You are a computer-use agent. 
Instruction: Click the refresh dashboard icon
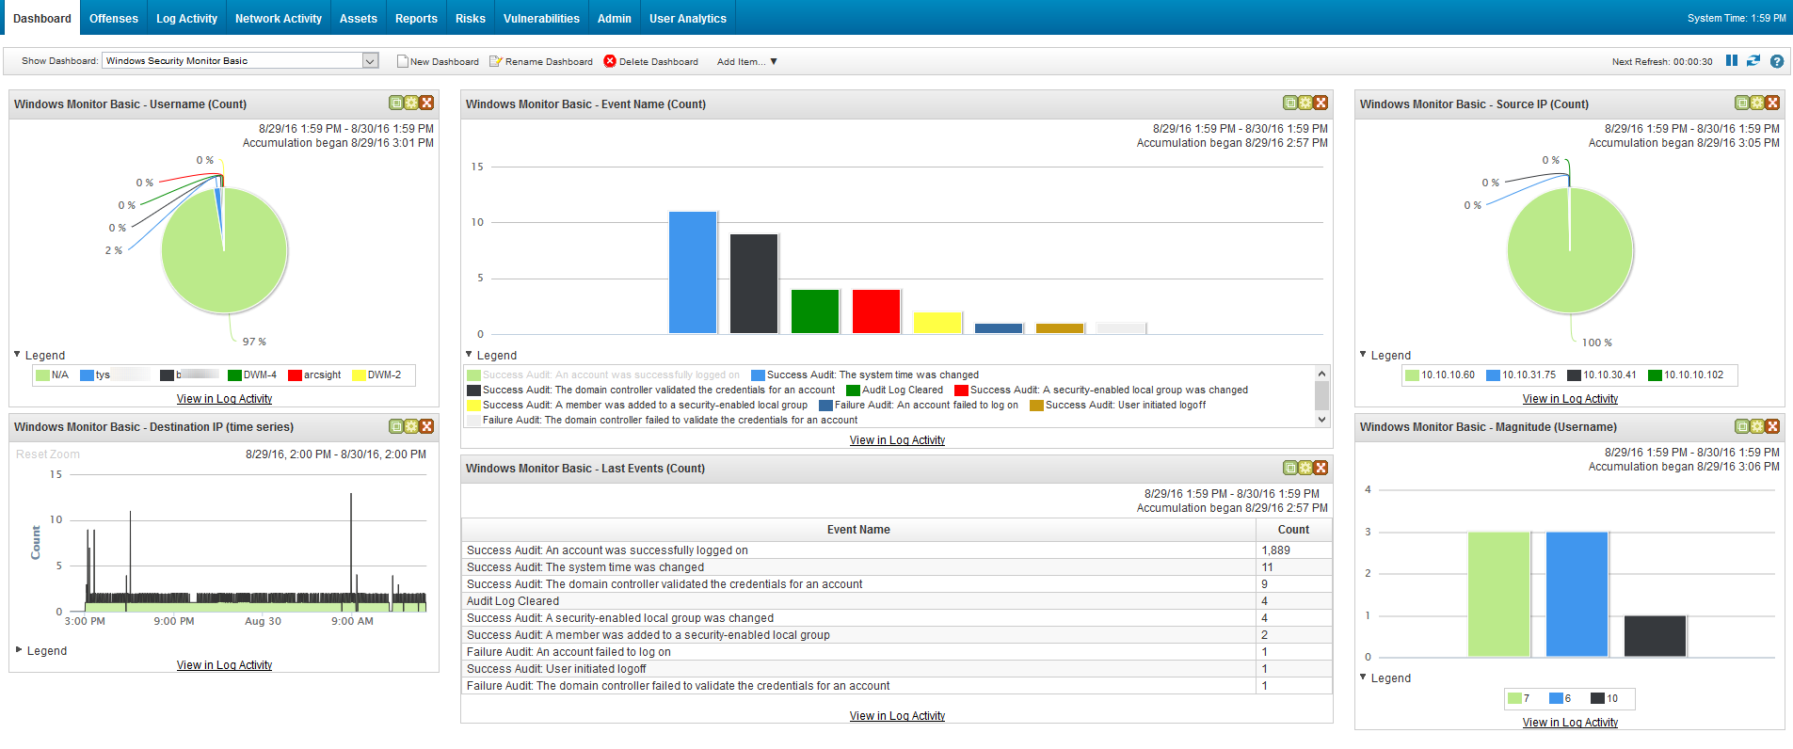[x=1753, y=61]
